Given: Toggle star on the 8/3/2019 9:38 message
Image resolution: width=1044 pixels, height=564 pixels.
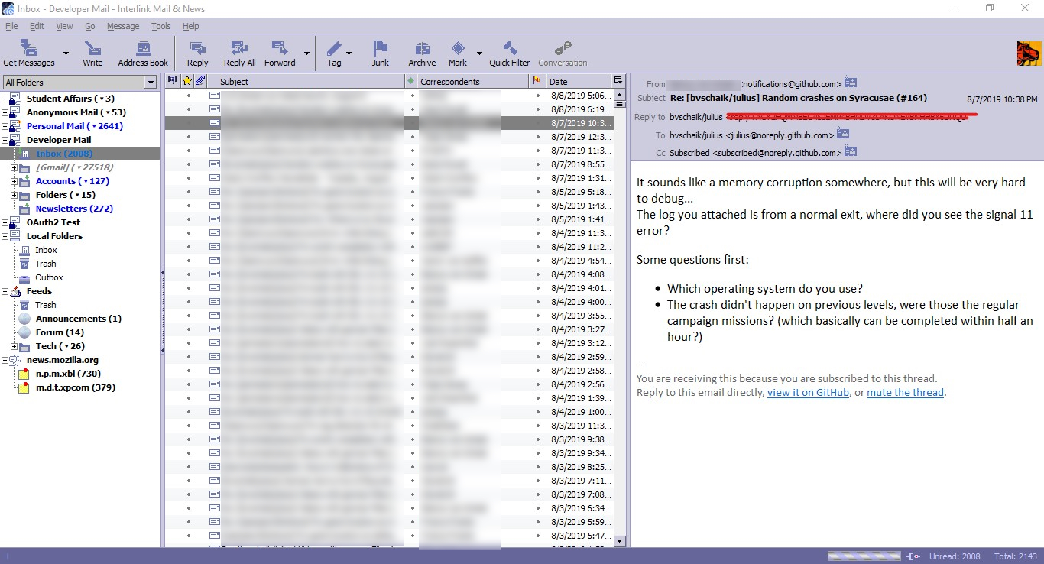Looking at the screenshot, I should tap(188, 439).
